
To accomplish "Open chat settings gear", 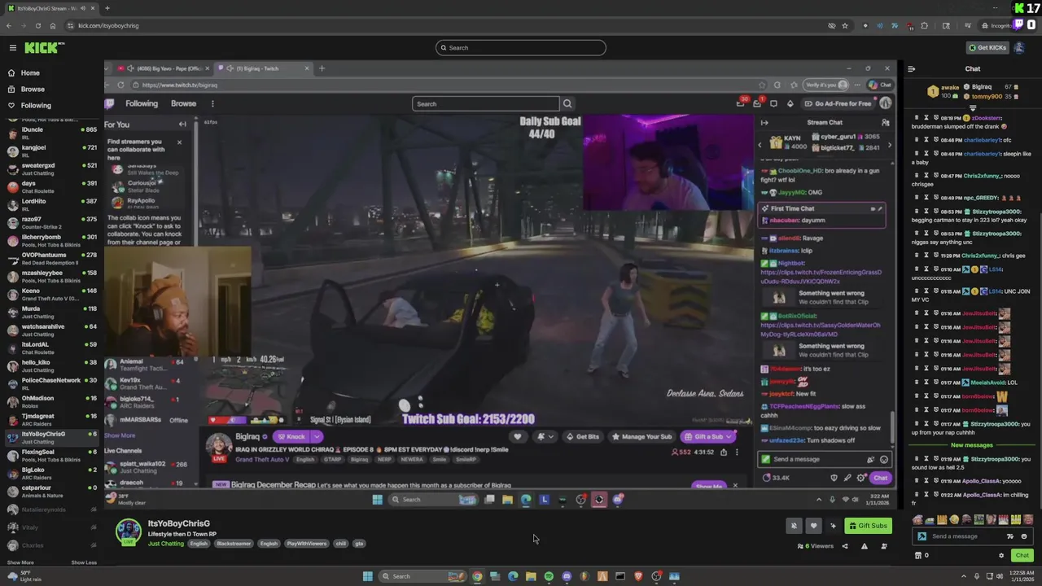I will tap(1001, 555).
